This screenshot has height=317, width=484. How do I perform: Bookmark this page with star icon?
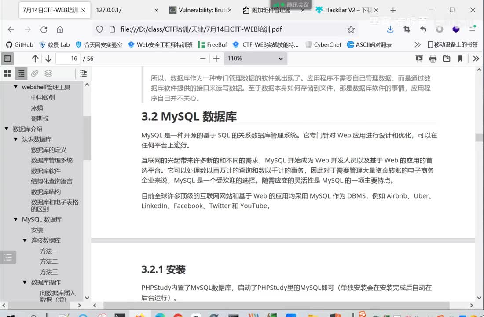[x=351, y=29]
